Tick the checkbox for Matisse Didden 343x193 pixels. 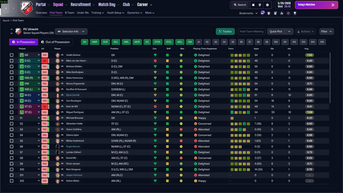click(x=12, y=66)
